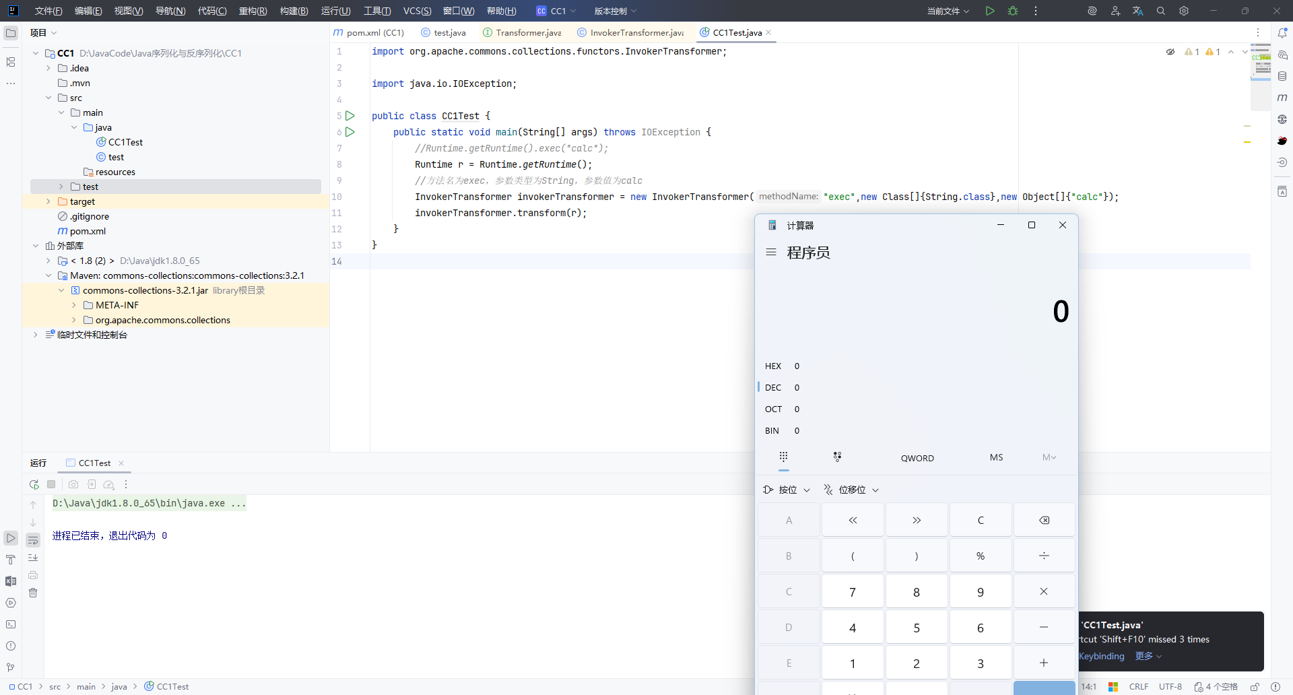Open the 重构(R) menu

253,11
